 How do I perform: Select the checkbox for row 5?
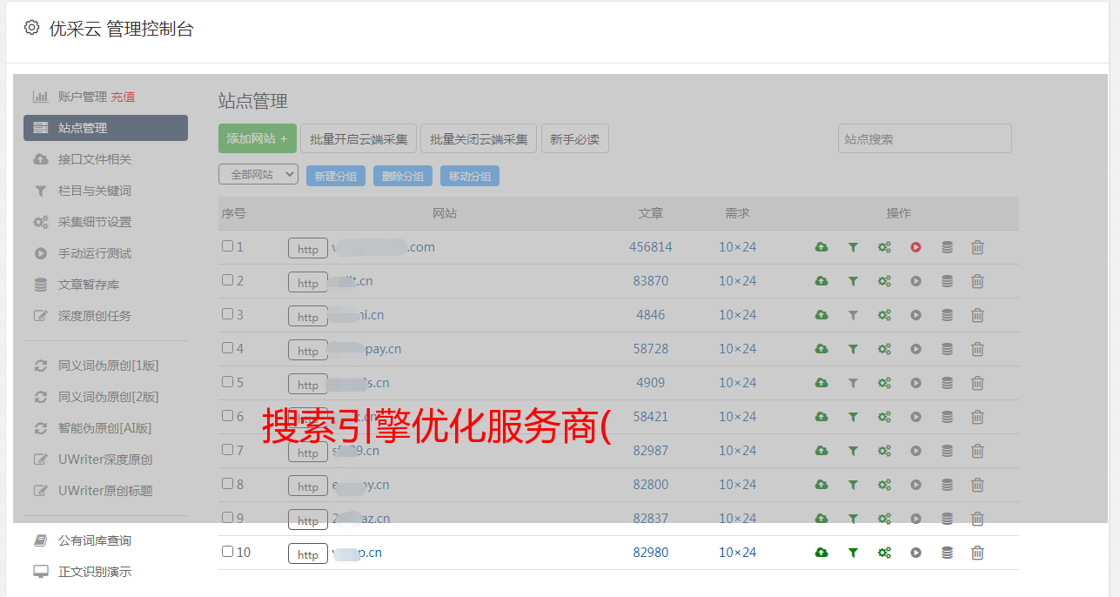(x=227, y=382)
